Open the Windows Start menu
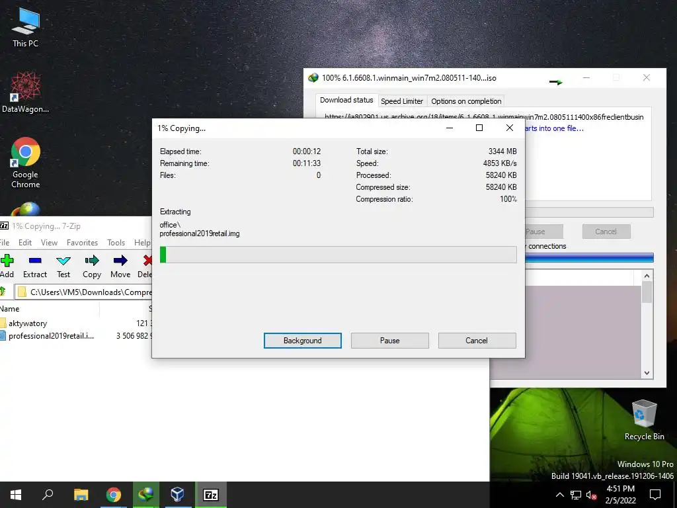The width and height of the screenshot is (677, 508). (16, 495)
